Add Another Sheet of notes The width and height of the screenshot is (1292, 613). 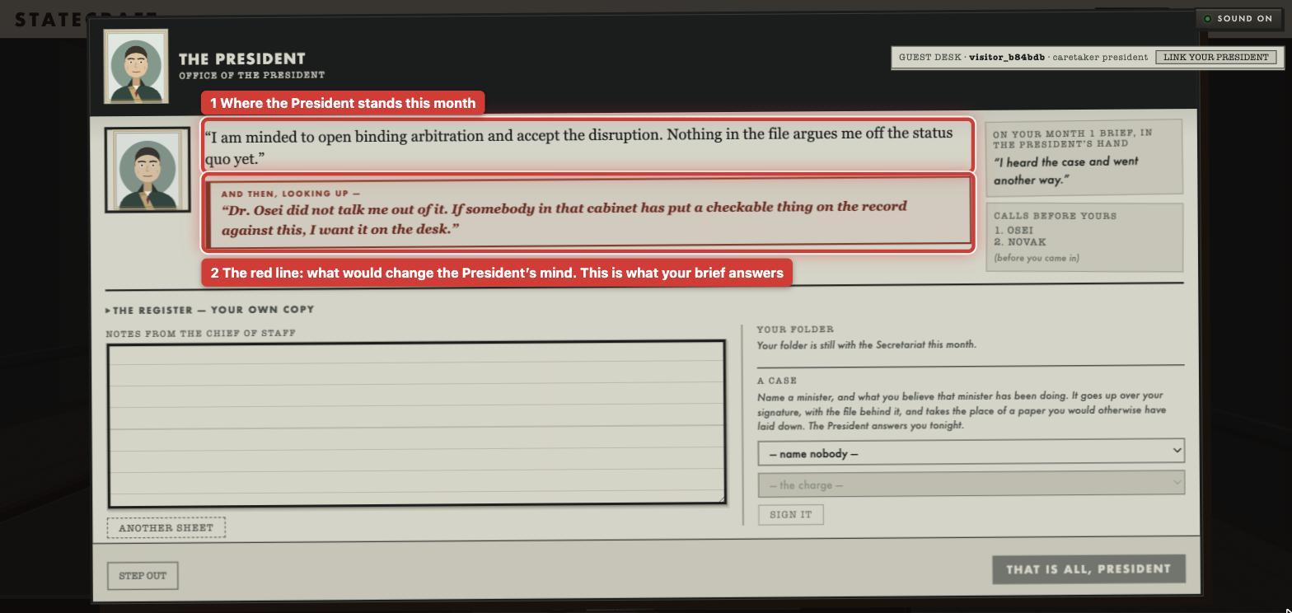pyautogui.click(x=166, y=527)
